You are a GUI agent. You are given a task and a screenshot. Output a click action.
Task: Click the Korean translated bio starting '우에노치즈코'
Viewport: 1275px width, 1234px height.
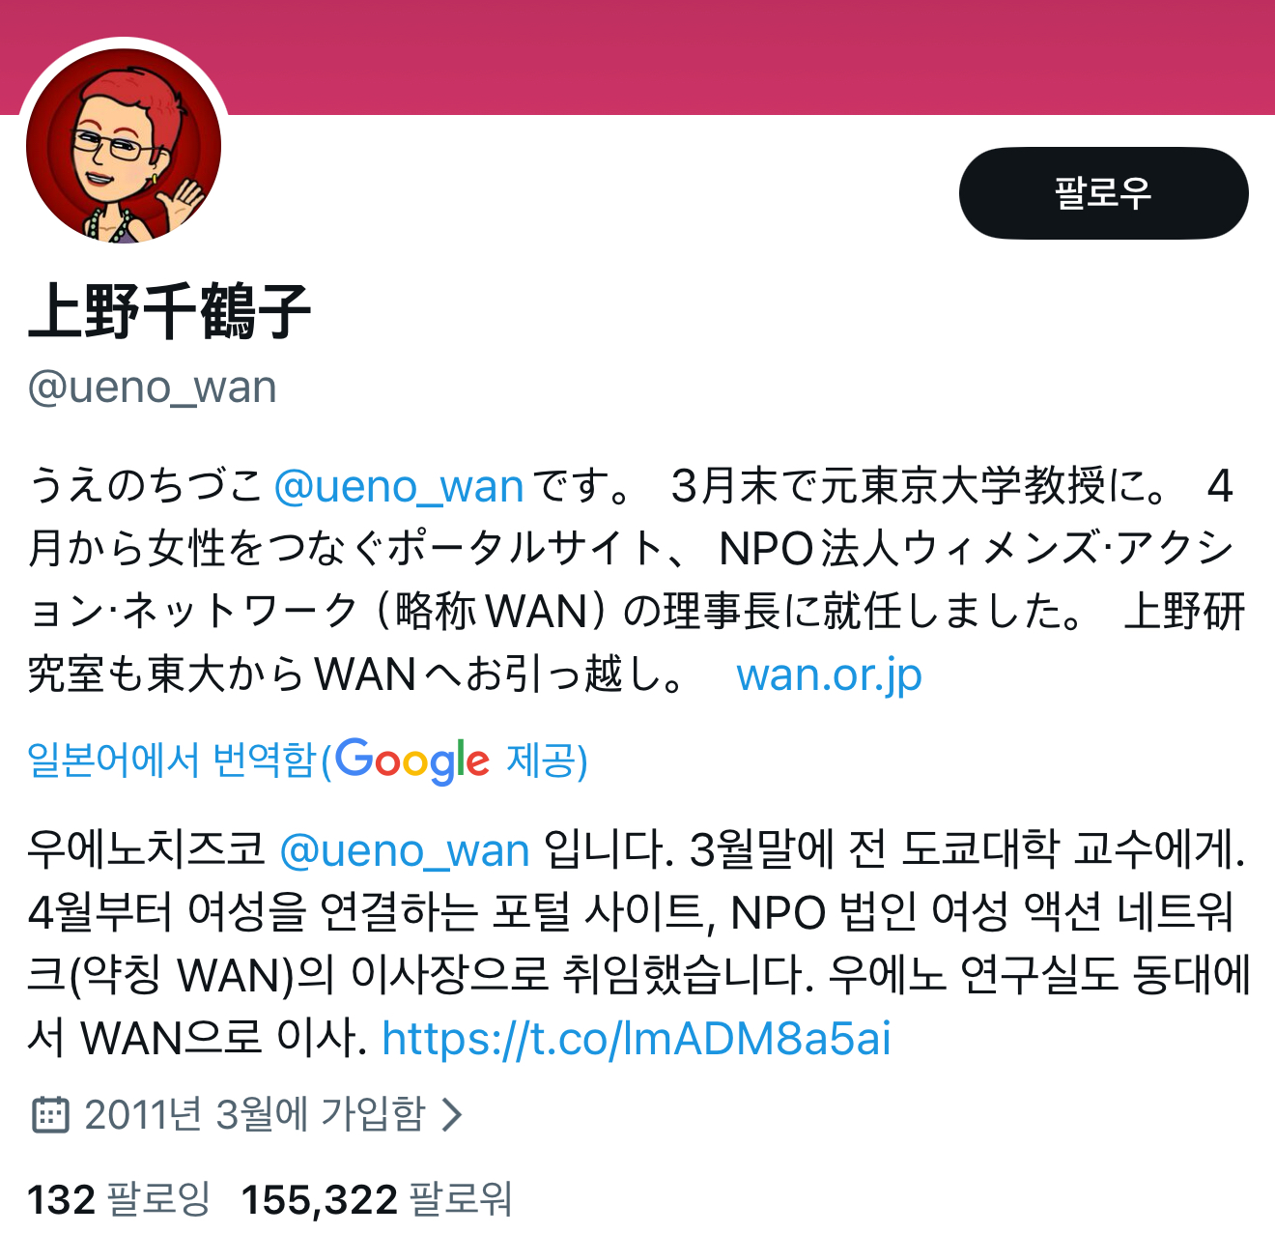[x=637, y=944]
